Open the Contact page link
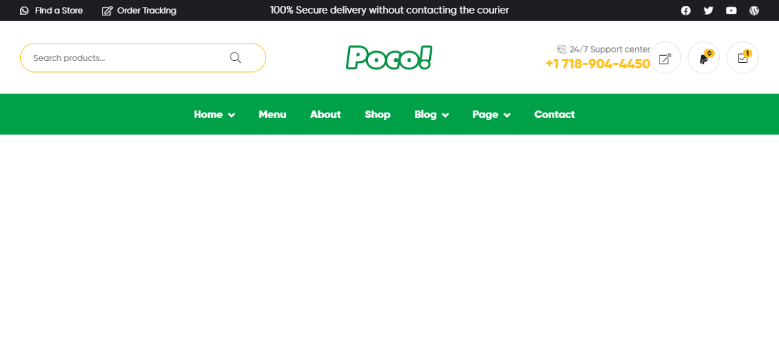This screenshot has height=360, width=779. [x=554, y=114]
